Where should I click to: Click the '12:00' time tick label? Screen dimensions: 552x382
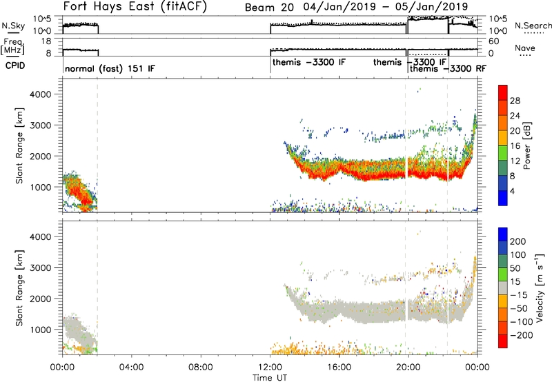[270, 368]
